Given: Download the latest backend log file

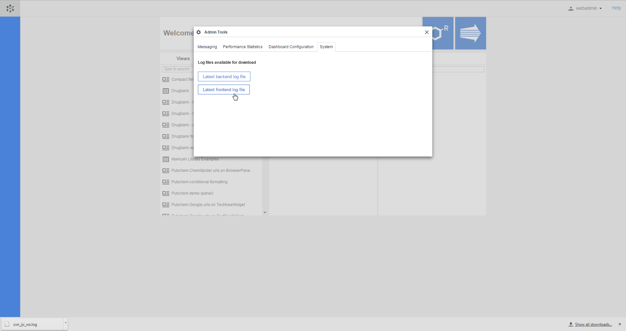Looking at the screenshot, I should click(224, 76).
